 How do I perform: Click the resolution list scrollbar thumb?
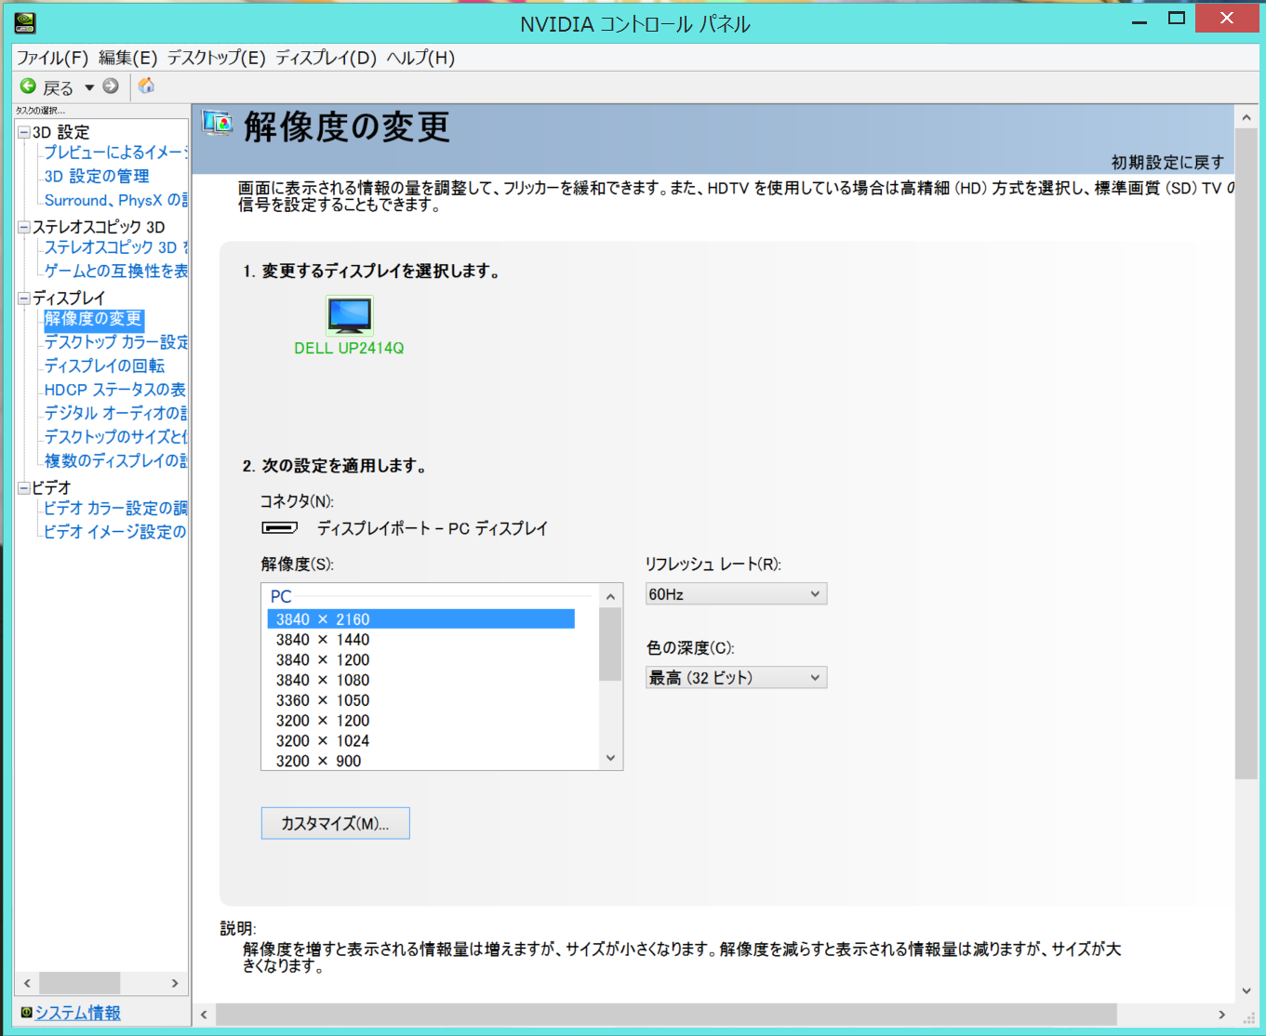coord(610,644)
